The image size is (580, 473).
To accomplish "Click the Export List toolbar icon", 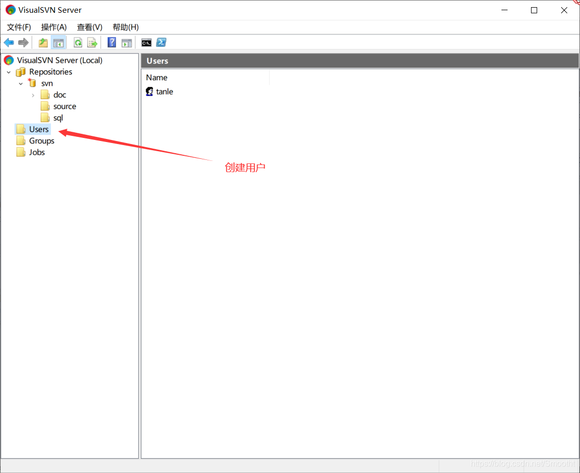I will [92, 42].
